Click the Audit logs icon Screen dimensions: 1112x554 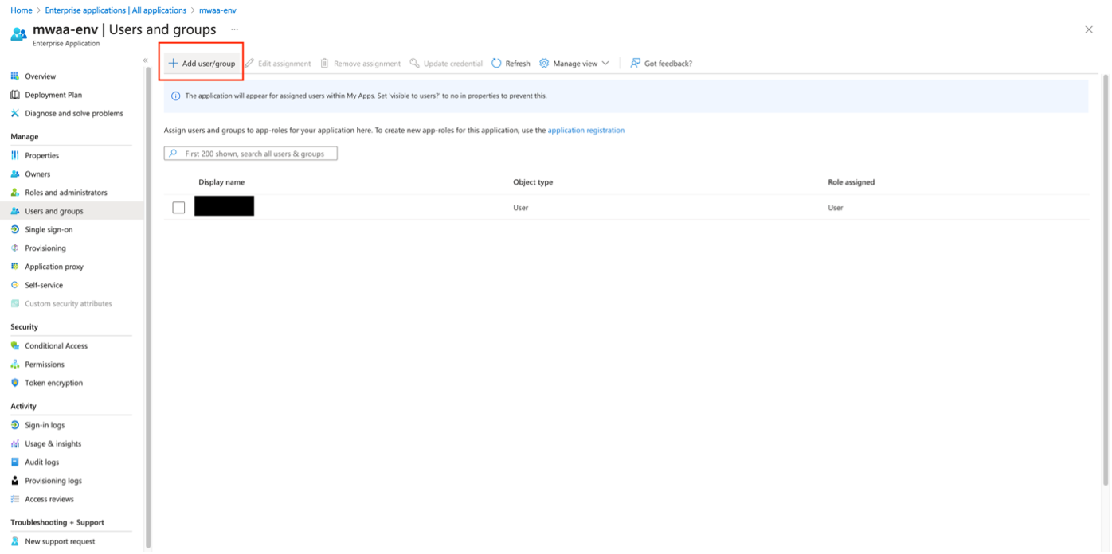[14, 462]
